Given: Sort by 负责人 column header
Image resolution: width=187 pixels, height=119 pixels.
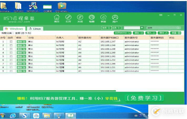Looking at the screenshot, I should click(60, 38).
